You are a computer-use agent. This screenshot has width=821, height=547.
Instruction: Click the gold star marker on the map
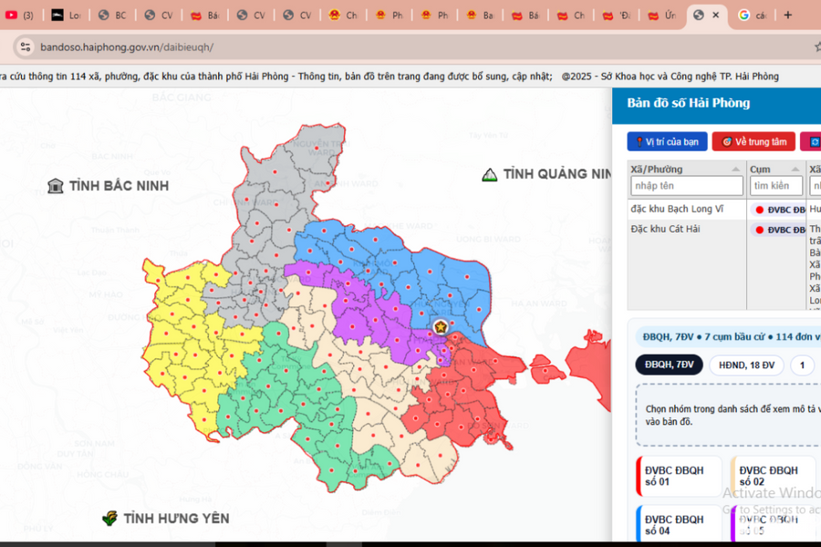(x=441, y=327)
